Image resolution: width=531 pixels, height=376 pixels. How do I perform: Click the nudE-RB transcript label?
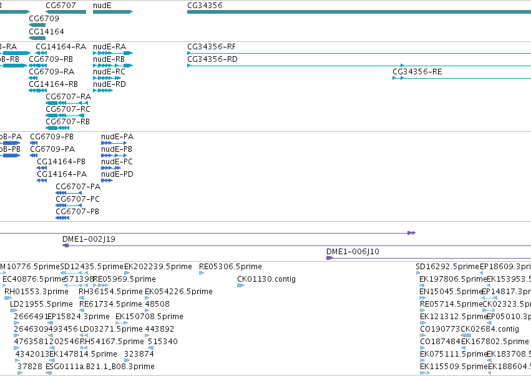point(109,59)
